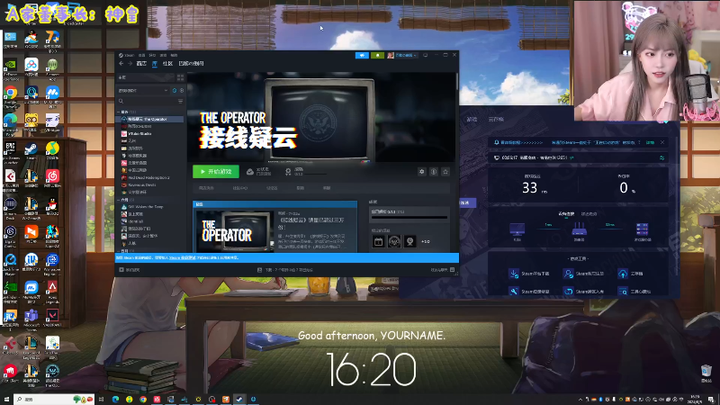Select The Operator in the game list
Image resolution: width=720 pixels, height=405 pixels.
tap(150, 119)
